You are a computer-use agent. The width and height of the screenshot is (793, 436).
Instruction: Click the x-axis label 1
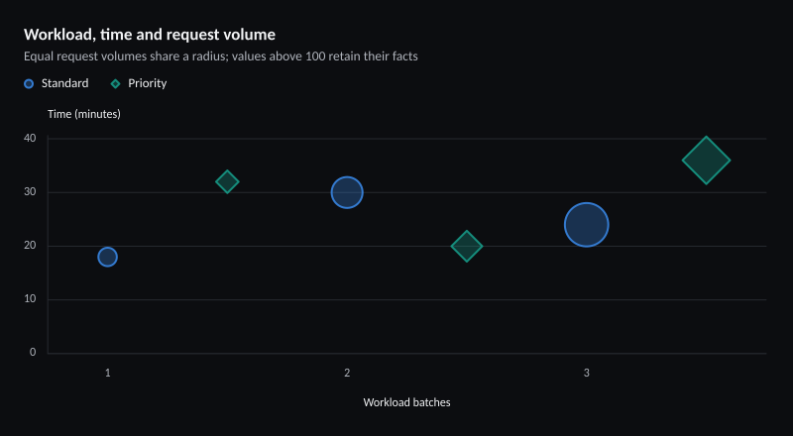[108, 374]
